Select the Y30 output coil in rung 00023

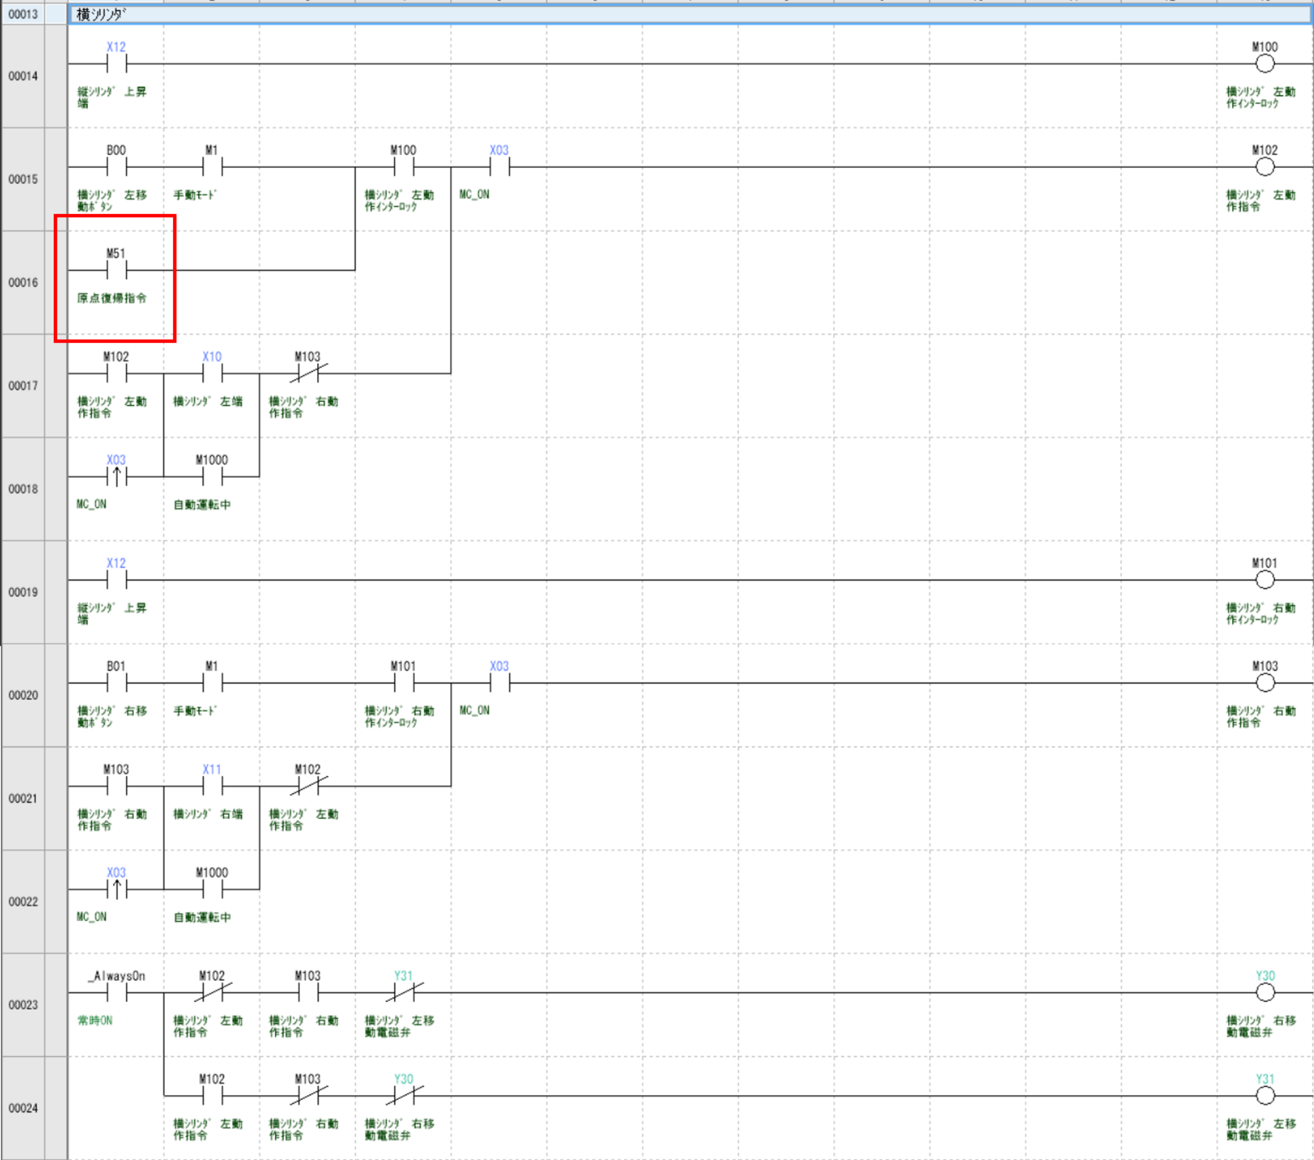point(1264,993)
